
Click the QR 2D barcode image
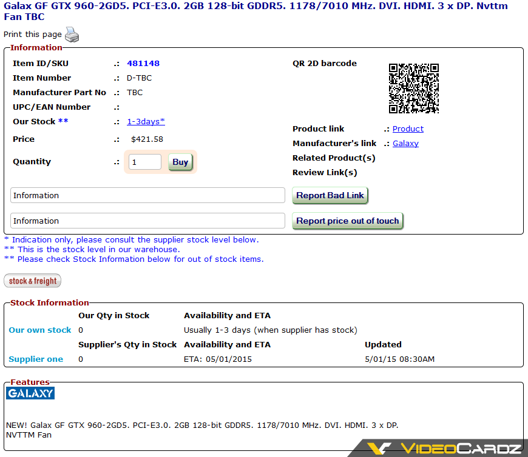click(413, 88)
